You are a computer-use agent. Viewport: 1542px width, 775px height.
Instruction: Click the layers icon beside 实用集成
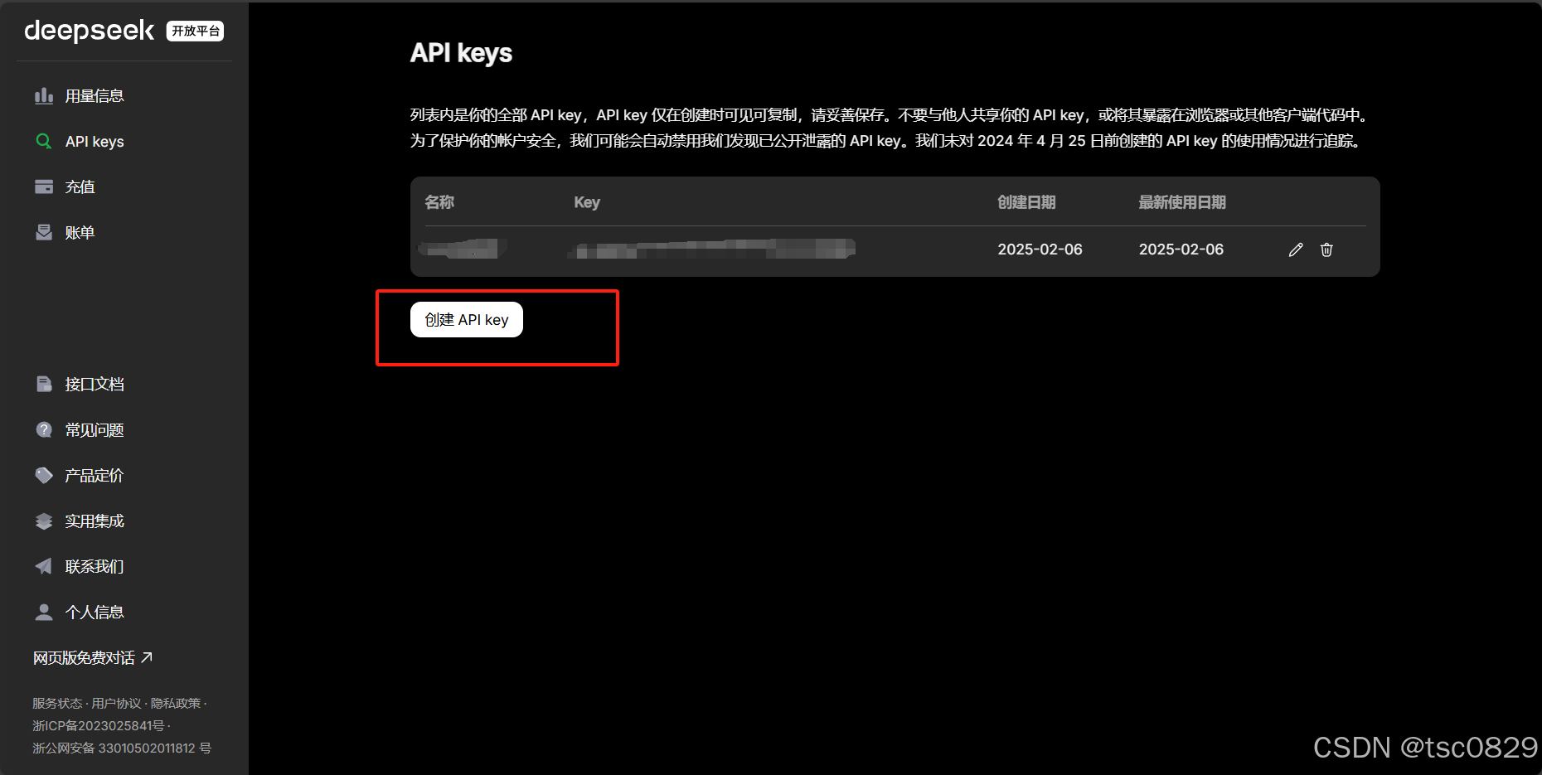pos(44,521)
